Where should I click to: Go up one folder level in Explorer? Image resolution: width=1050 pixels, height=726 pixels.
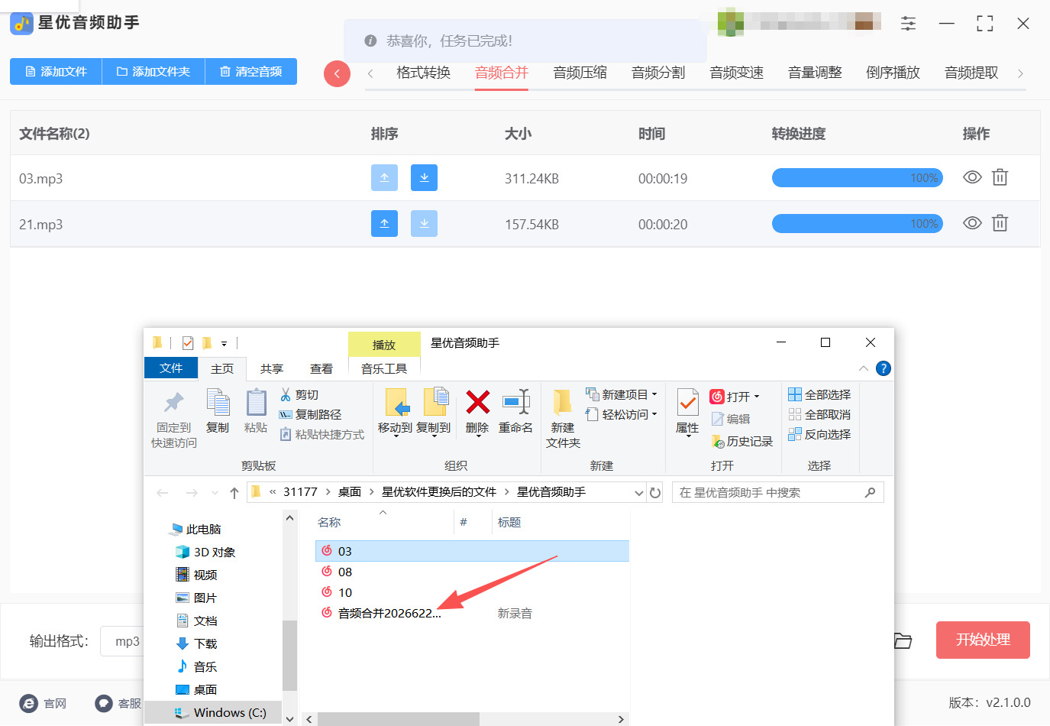coord(234,493)
